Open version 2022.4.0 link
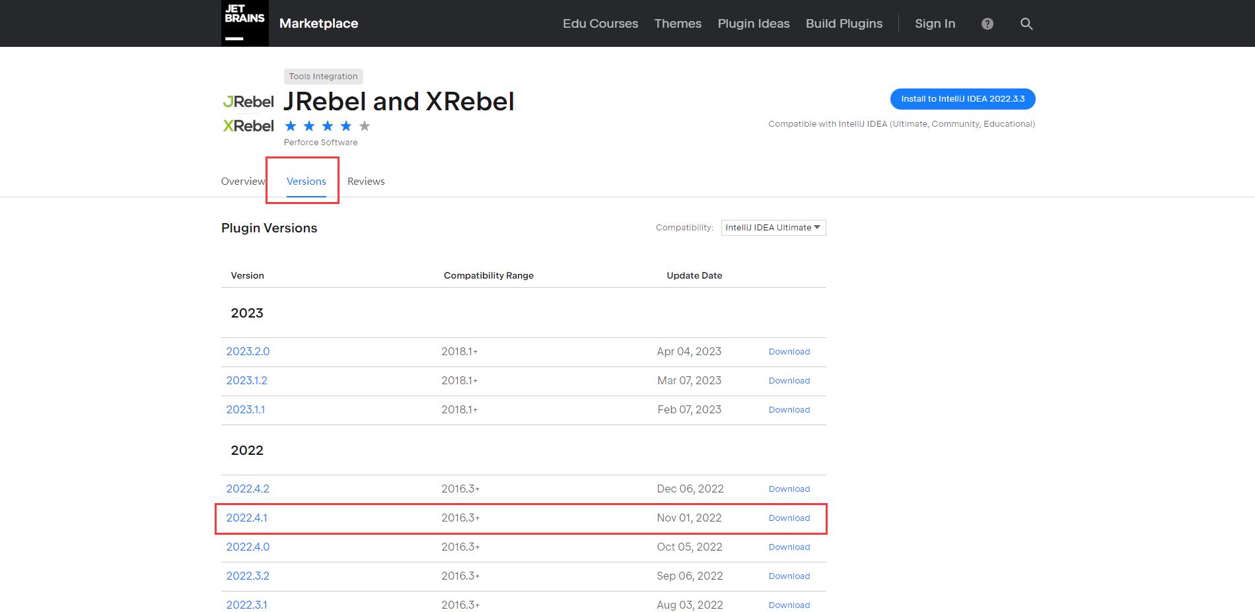The image size is (1255, 612). pos(248,547)
